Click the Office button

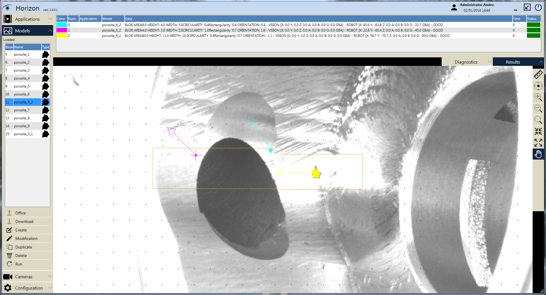[x=28, y=213]
